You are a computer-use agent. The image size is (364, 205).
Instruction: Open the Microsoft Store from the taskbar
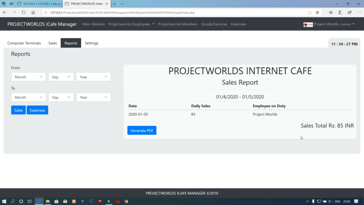[x=56, y=201]
